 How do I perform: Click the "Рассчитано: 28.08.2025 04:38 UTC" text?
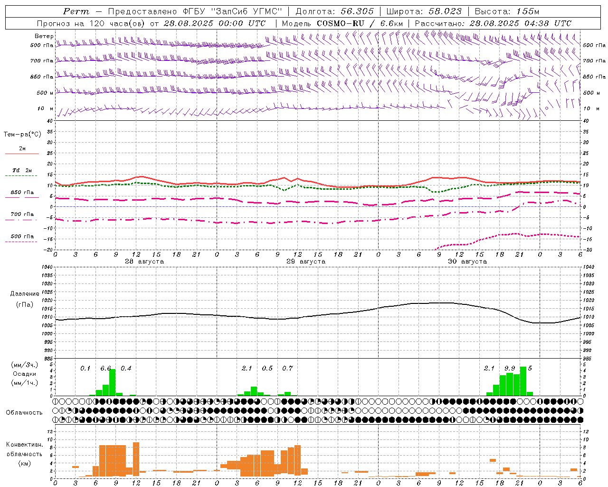tap(493, 23)
